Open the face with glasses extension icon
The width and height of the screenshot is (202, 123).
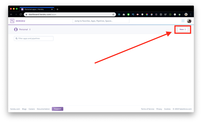(x=151, y=14)
